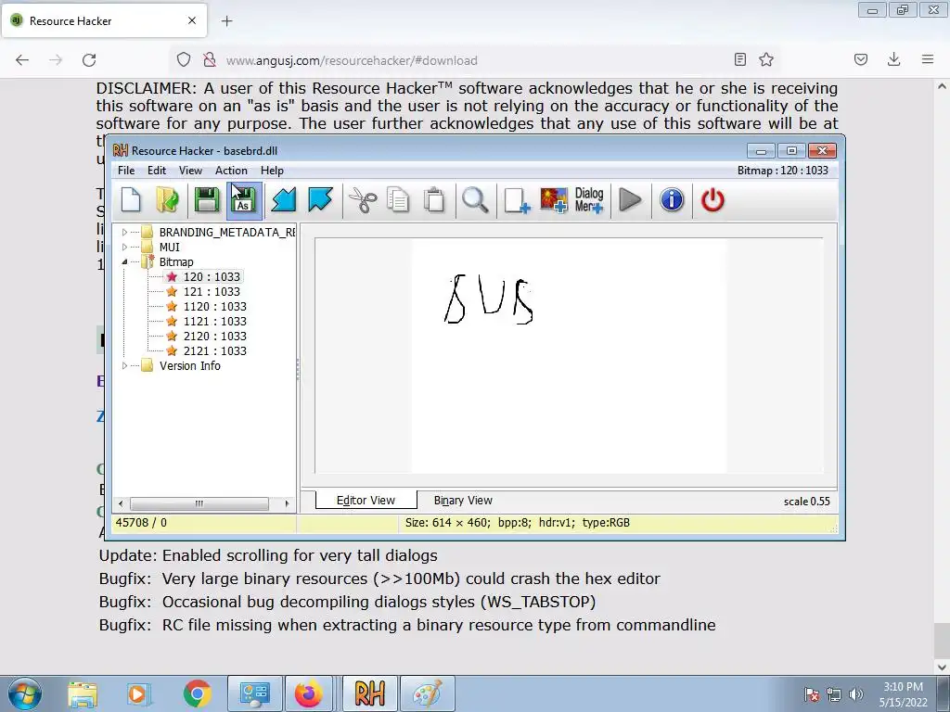Open Firefox downloads panel
The image size is (950, 712).
click(x=893, y=59)
